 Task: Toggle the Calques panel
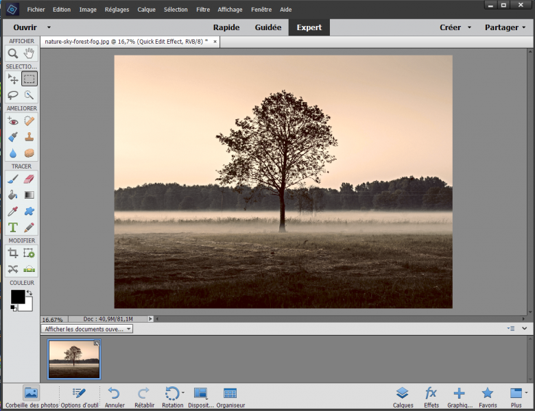coord(403,397)
